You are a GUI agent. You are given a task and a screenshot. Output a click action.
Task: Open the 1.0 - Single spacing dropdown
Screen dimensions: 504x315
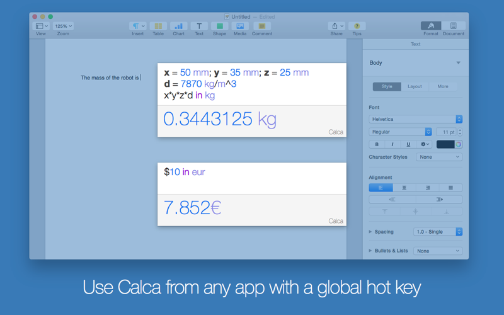438,232
